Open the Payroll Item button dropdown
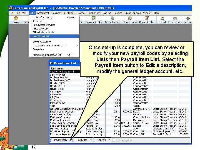The image size is (200, 150). [61, 140]
